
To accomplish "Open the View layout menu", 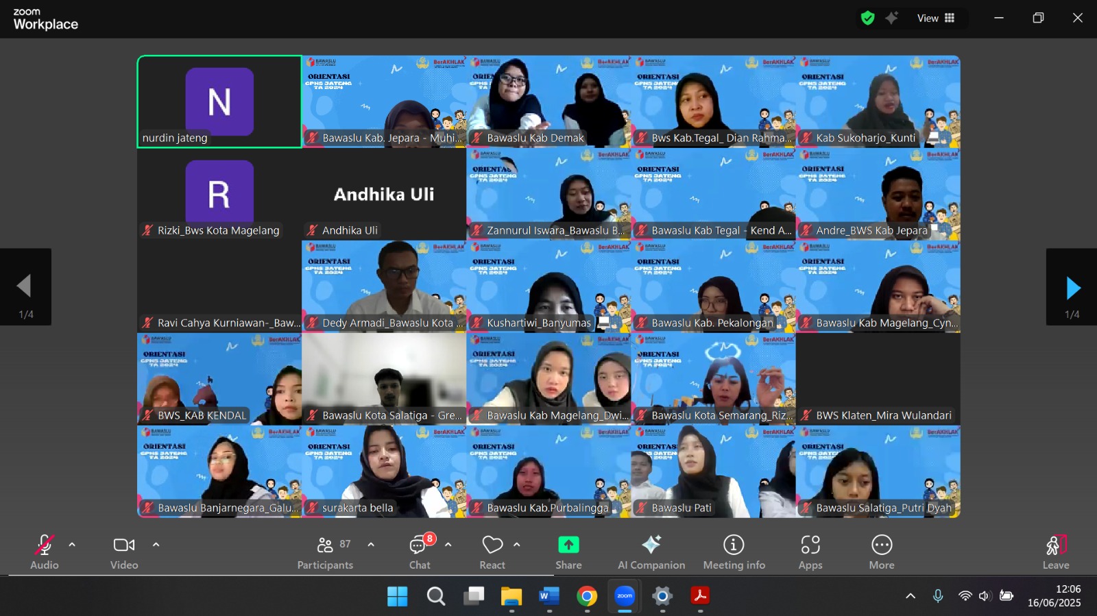I will click(936, 19).
